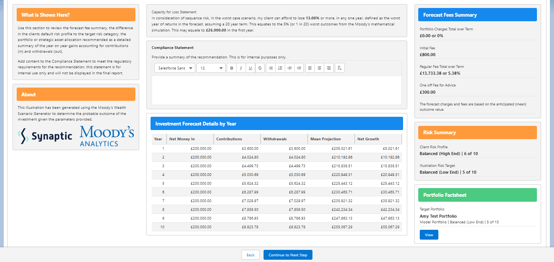Select the £220,849.31 mean projection cell

(x=331, y=174)
